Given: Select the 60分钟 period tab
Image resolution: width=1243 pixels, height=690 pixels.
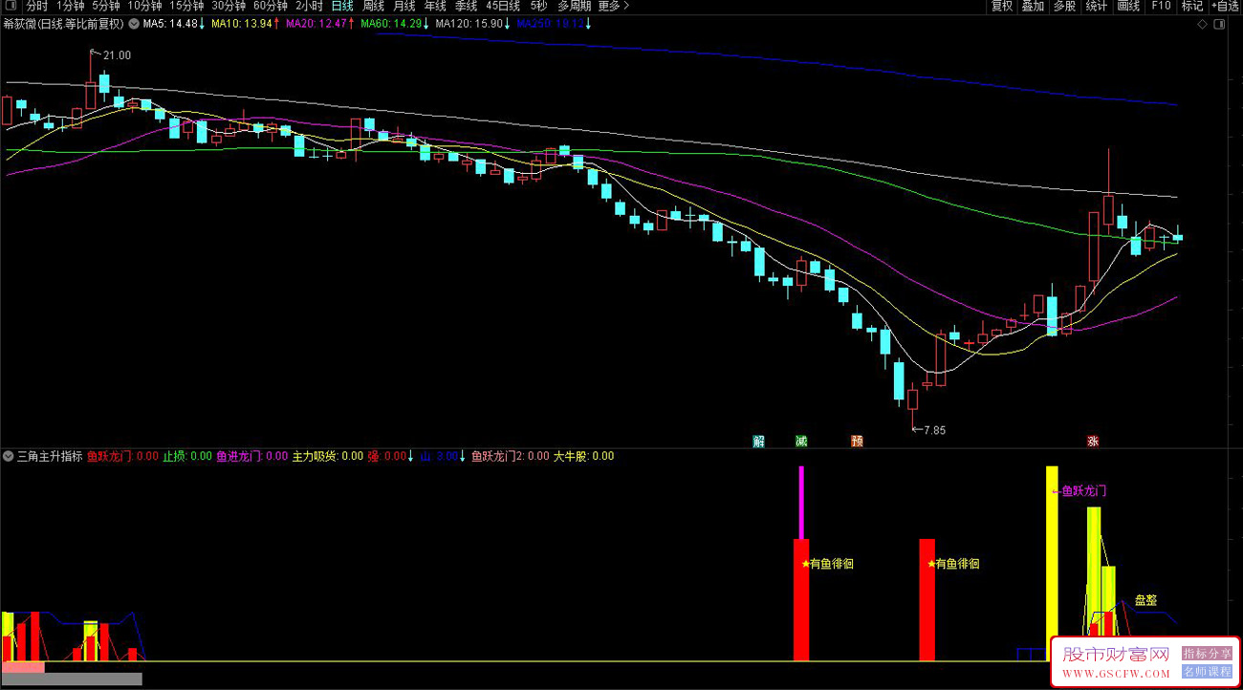Looking at the screenshot, I should click(x=272, y=6).
